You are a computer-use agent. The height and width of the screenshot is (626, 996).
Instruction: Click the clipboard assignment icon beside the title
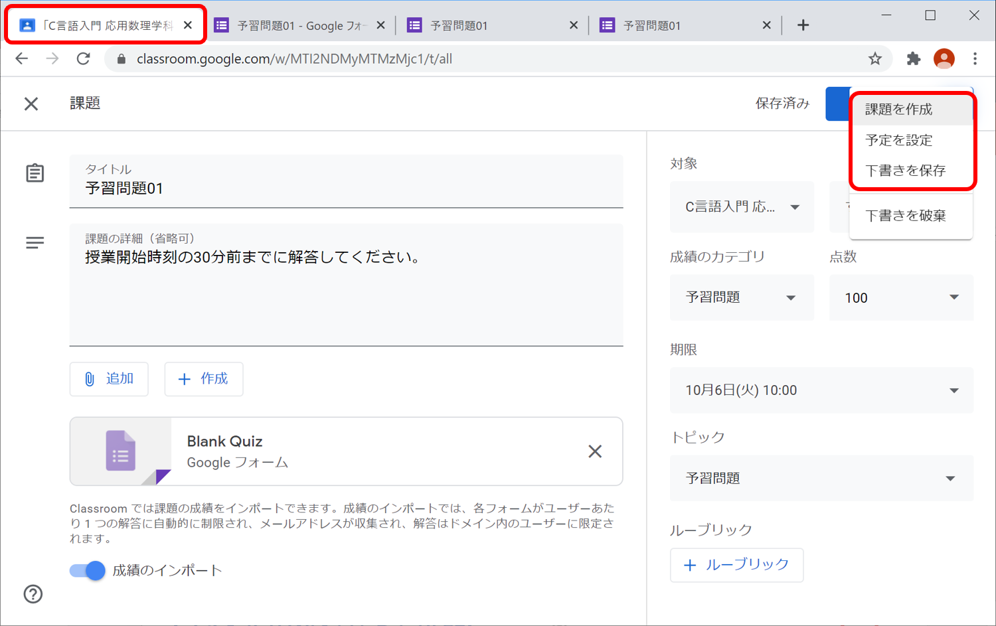click(x=35, y=173)
